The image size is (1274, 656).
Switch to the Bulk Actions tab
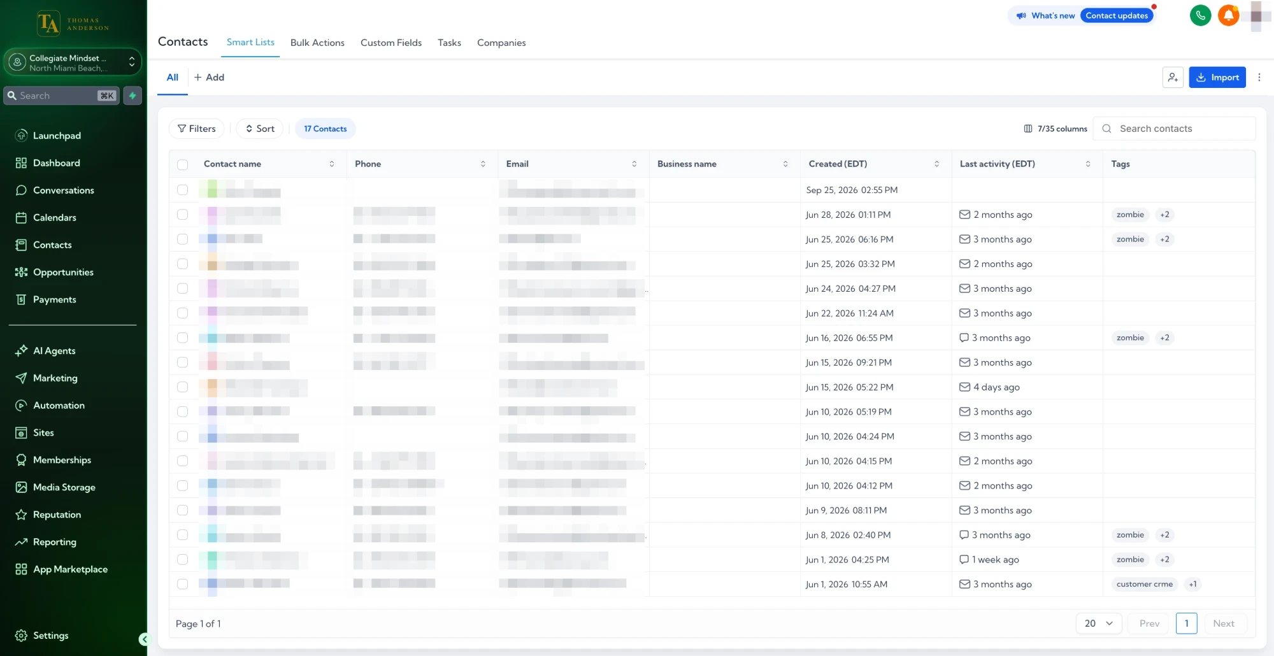coord(317,43)
